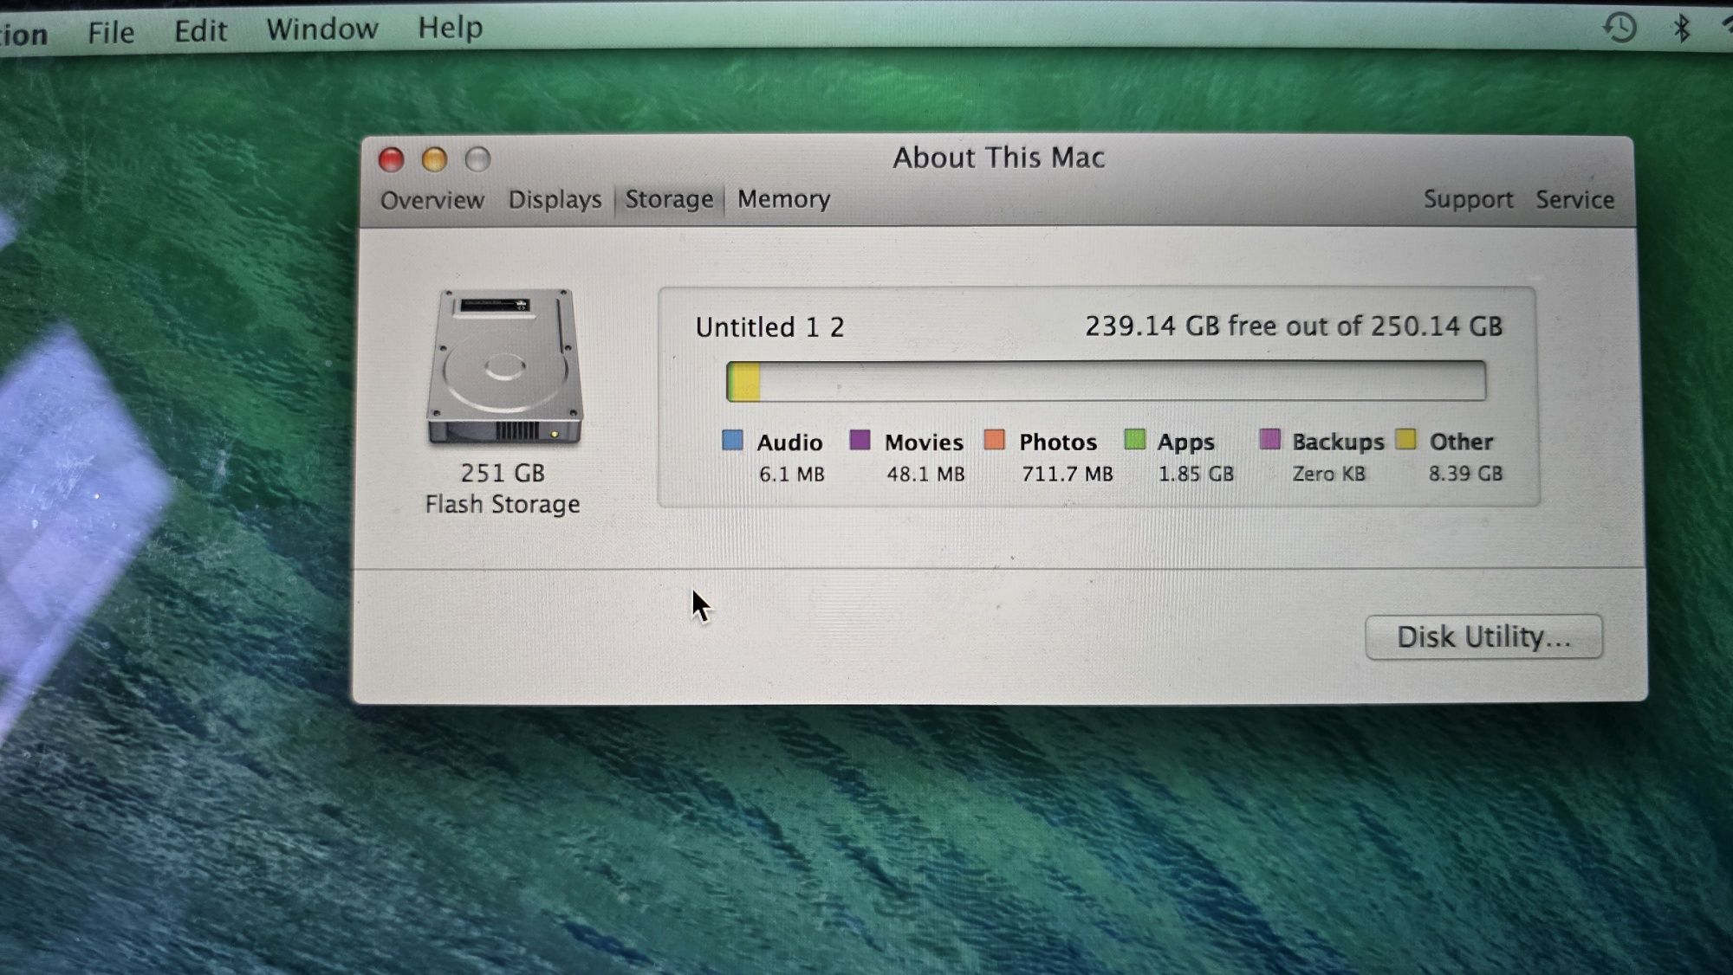
Task: Open the Support link
Action: (1468, 199)
